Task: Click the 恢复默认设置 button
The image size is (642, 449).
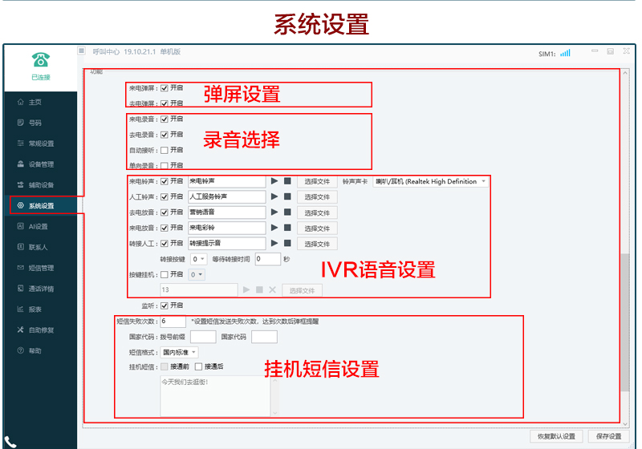Action: click(556, 436)
